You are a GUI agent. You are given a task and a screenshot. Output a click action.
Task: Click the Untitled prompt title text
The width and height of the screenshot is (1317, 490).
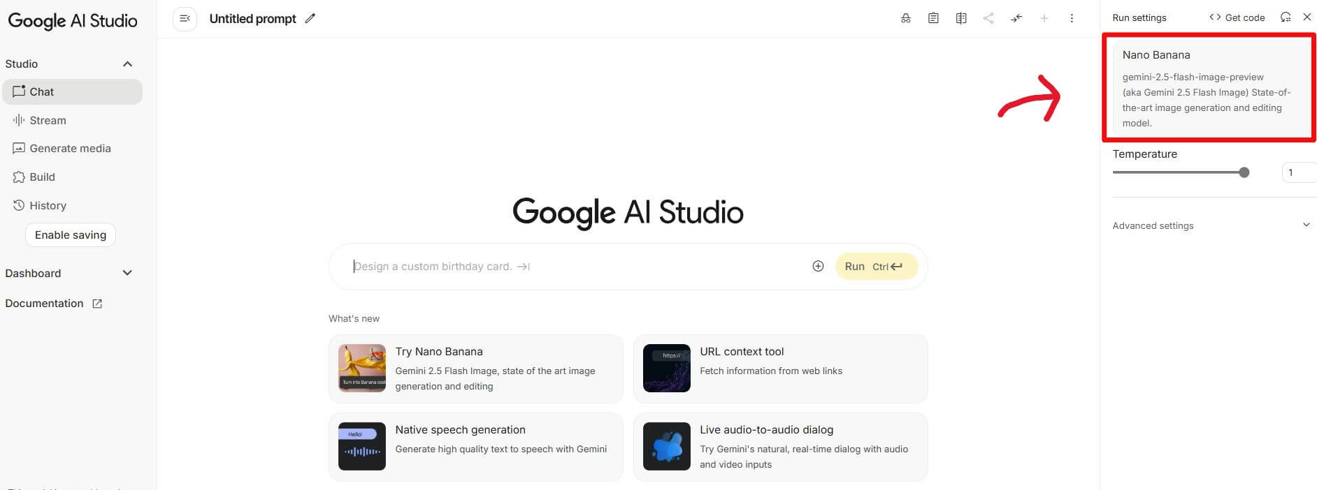(253, 19)
